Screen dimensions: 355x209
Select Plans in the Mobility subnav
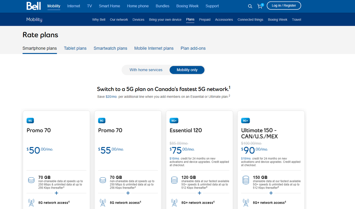tap(190, 20)
